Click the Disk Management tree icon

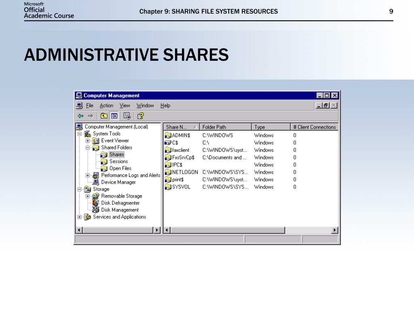[96, 210]
